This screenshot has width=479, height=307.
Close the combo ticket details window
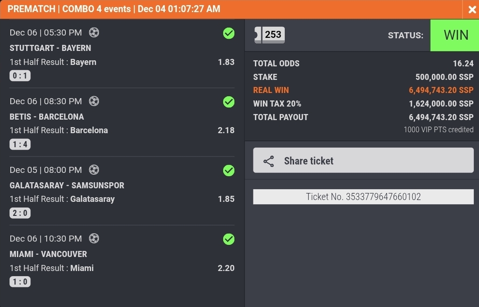pos(472,9)
